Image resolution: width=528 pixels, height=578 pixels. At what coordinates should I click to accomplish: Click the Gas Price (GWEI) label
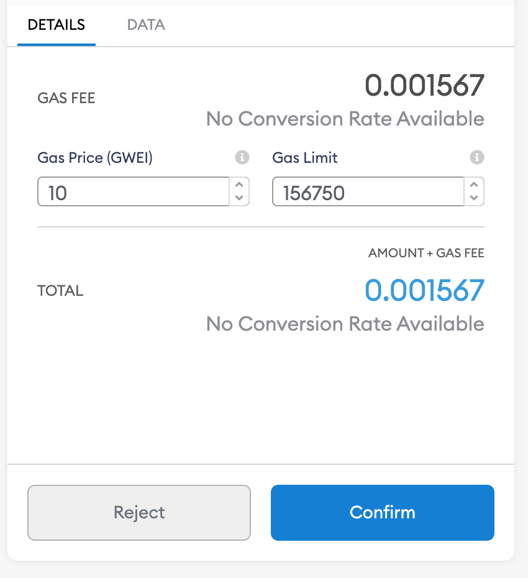point(95,158)
